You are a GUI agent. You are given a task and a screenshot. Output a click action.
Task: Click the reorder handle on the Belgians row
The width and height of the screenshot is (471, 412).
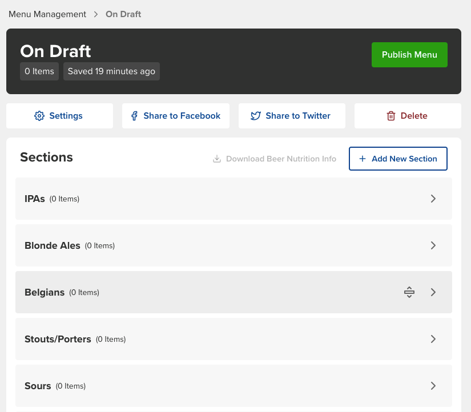[409, 292]
